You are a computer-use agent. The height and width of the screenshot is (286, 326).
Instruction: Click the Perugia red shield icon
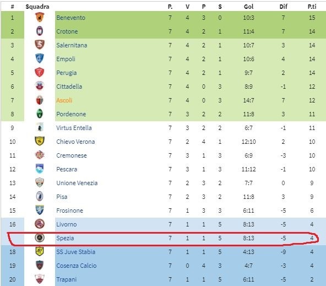(40, 72)
